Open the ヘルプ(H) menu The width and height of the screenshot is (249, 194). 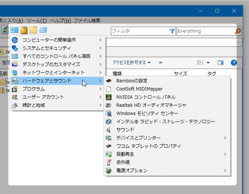[x=61, y=21]
